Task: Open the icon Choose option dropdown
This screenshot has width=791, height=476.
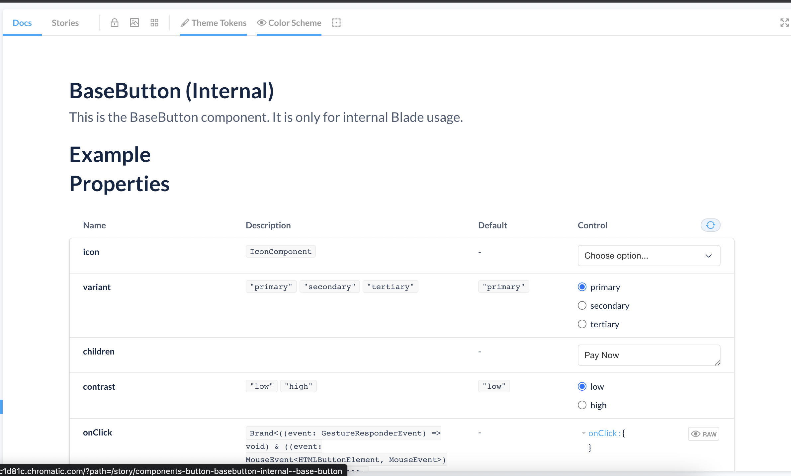Action: click(649, 256)
